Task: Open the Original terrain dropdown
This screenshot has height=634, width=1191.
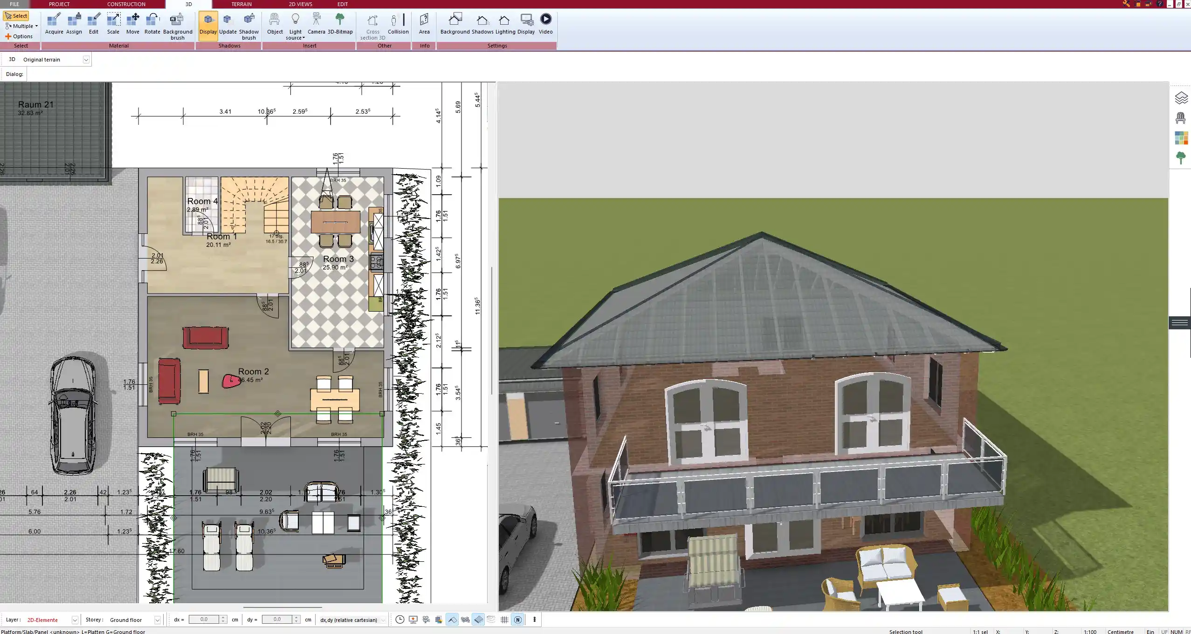Action: click(87, 59)
